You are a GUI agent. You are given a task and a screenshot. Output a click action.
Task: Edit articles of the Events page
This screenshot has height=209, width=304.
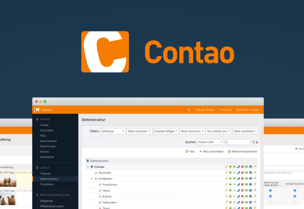point(255,196)
